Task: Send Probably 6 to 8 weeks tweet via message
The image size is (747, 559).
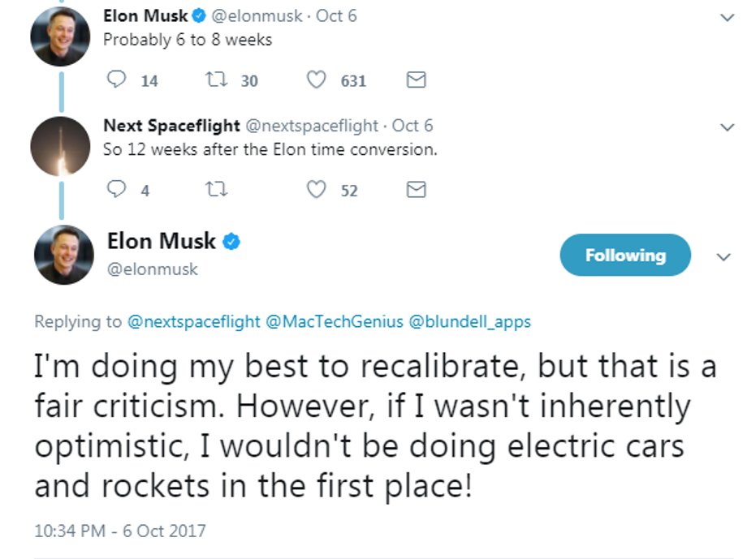Action: (416, 80)
